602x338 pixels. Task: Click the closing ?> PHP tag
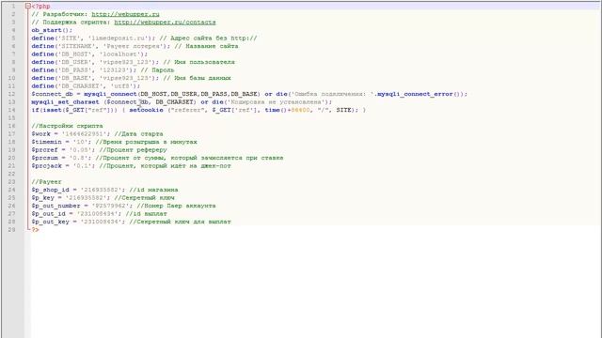(36, 230)
